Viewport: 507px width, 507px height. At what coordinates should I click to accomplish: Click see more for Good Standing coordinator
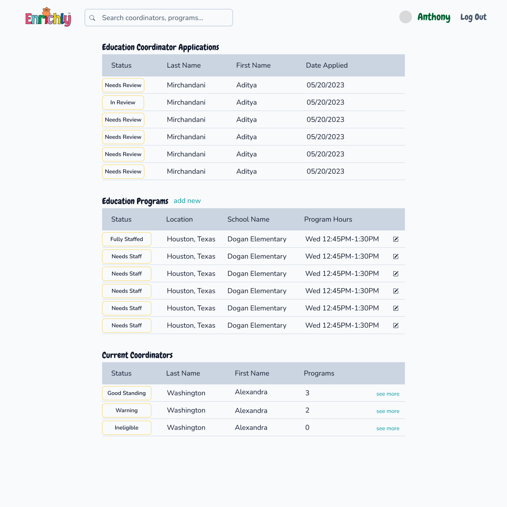pyautogui.click(x=388, y=394)
